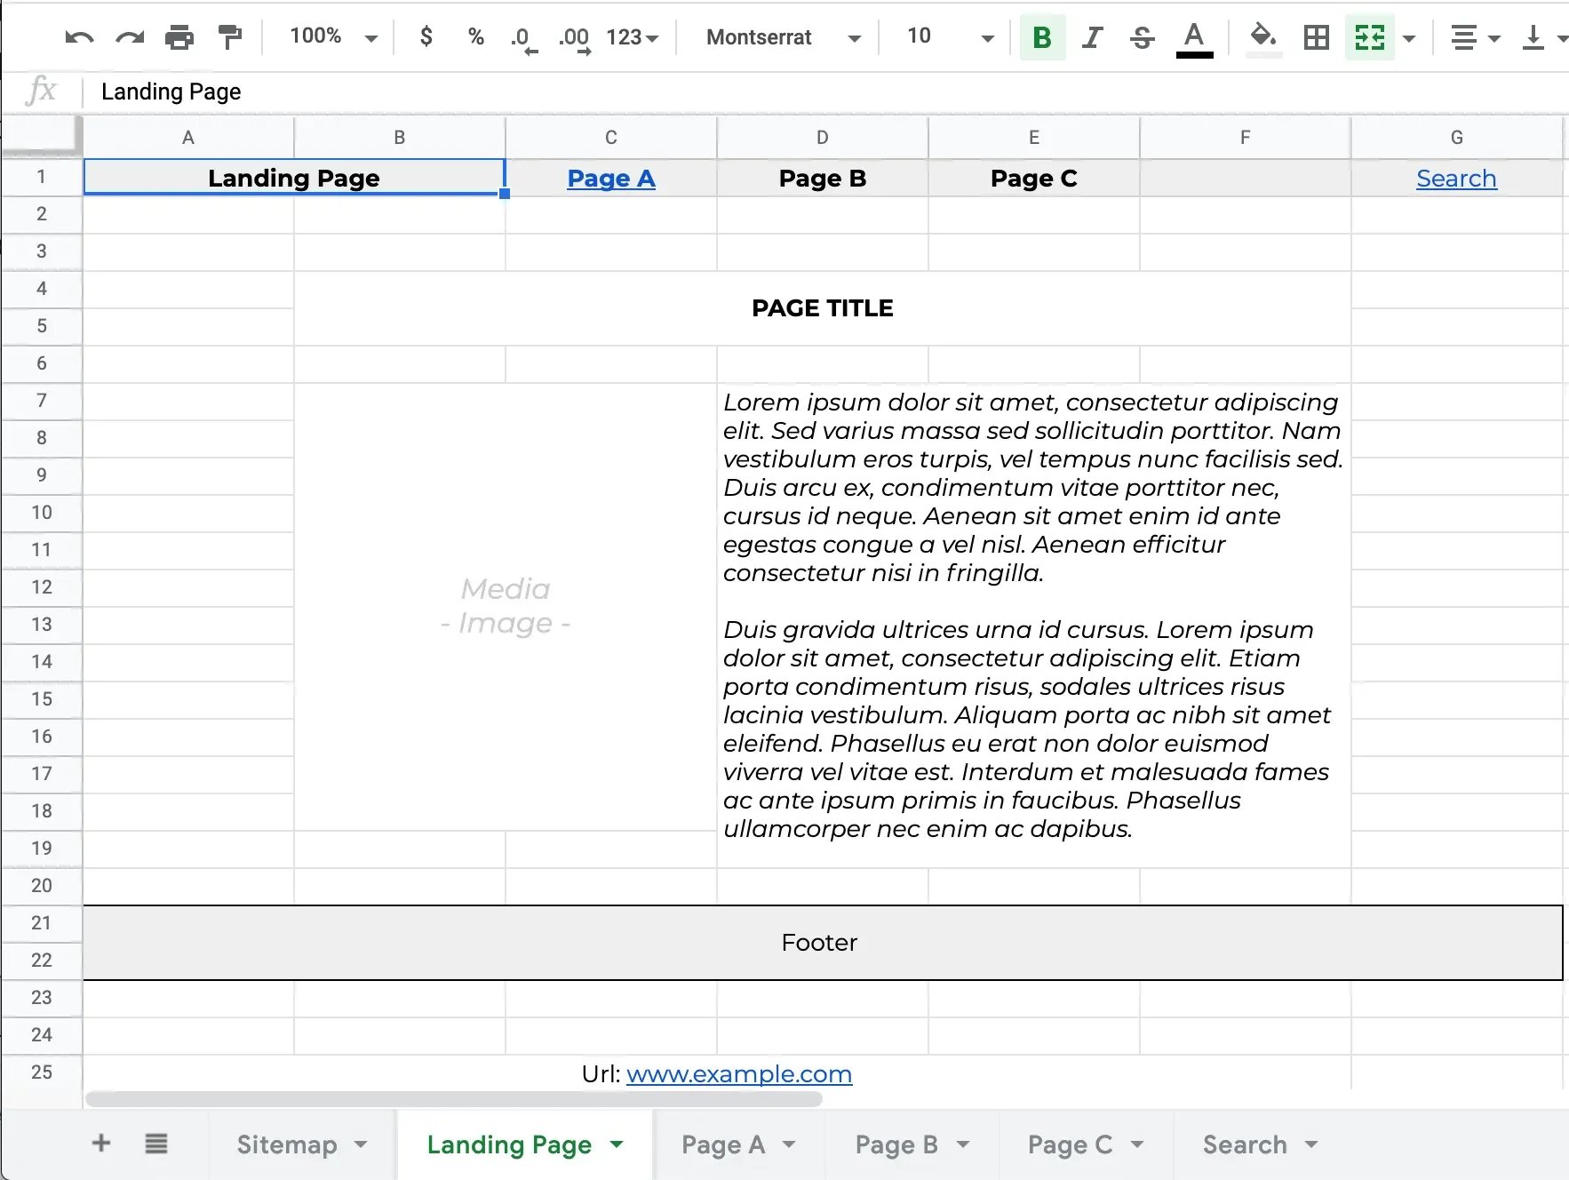Image resolution: width=1569 pixels, height=1180 pixels.
Task: Click the formula bar input
Action: (x=826, y=92)
